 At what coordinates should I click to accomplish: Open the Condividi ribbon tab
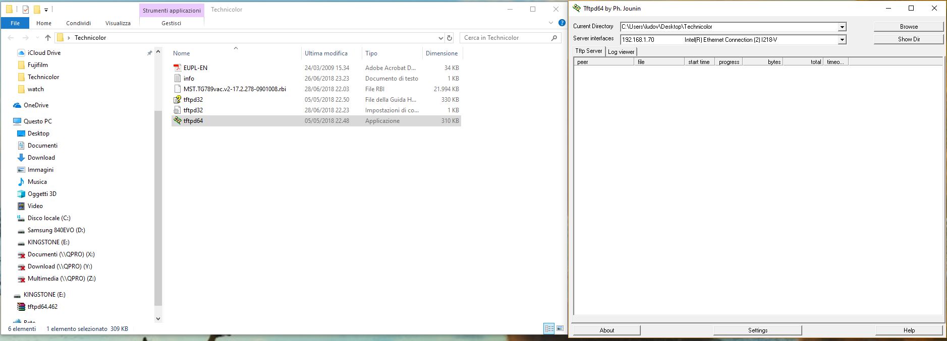pos(79,23)
